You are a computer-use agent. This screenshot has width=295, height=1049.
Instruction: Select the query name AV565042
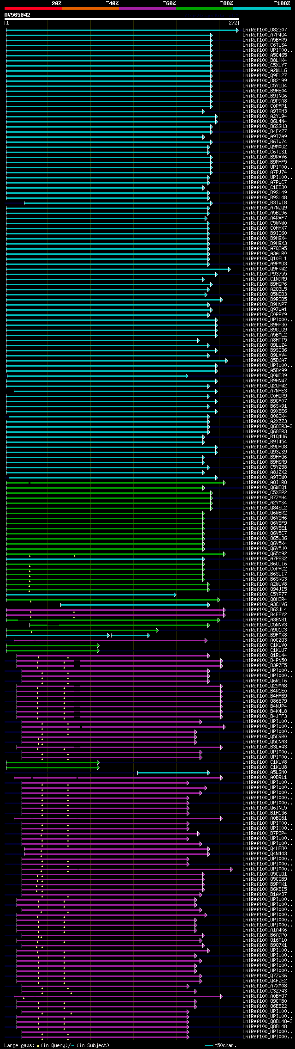18,15
